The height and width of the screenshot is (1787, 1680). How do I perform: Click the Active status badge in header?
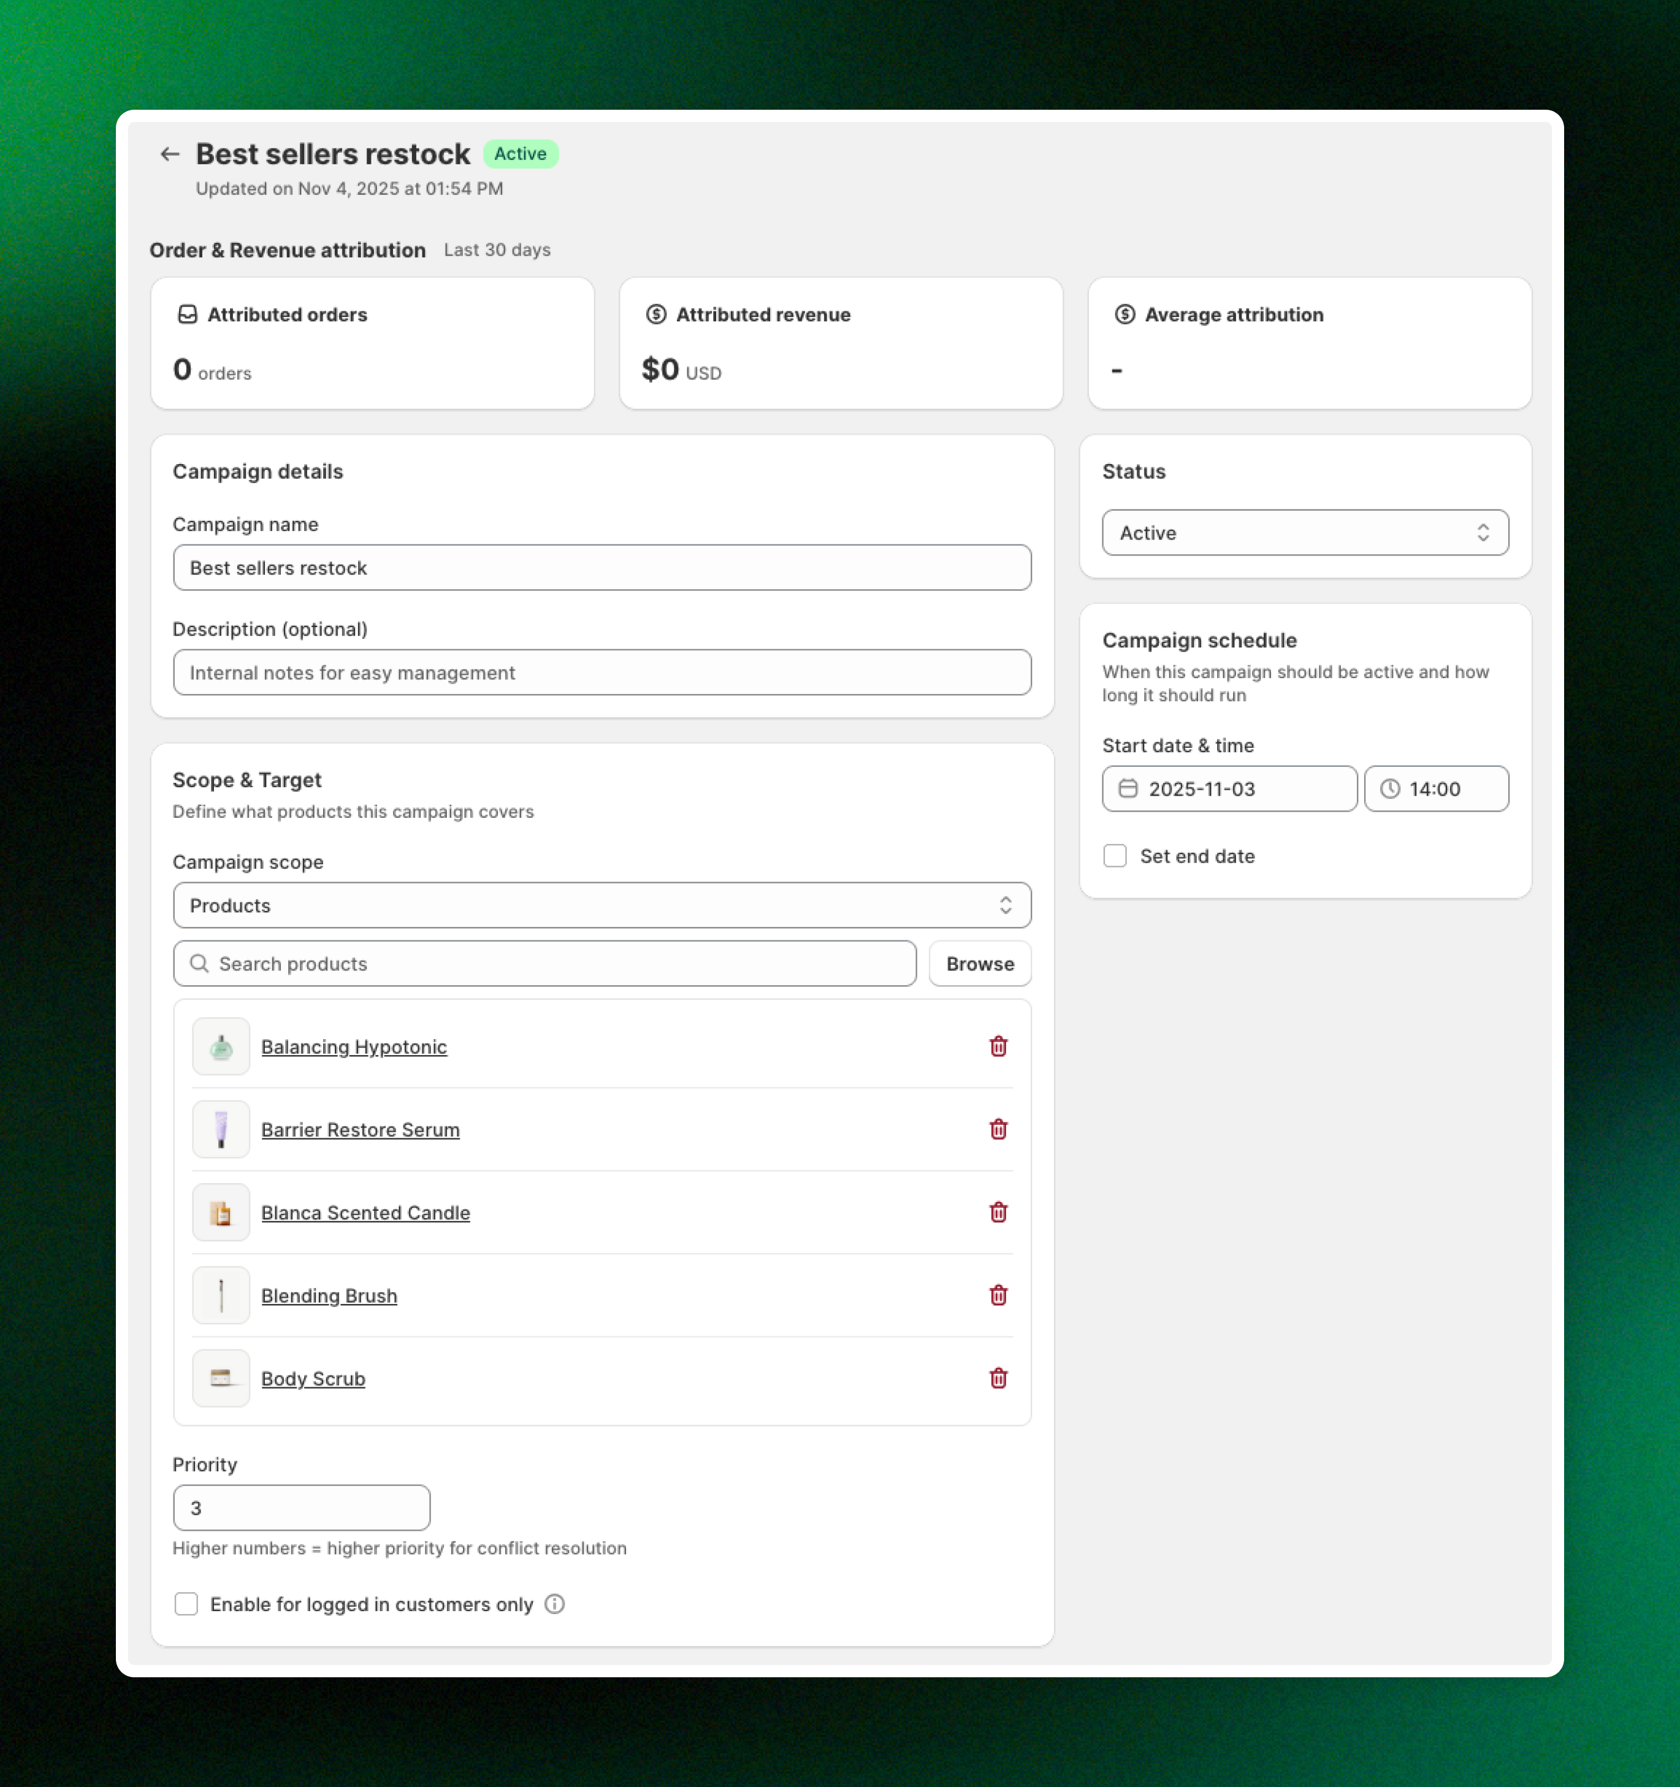click(x=521, y=154)
